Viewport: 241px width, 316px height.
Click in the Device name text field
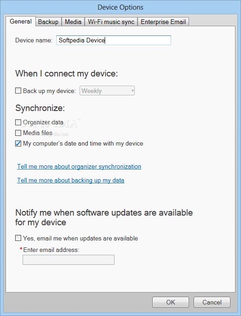coord(114,41)
